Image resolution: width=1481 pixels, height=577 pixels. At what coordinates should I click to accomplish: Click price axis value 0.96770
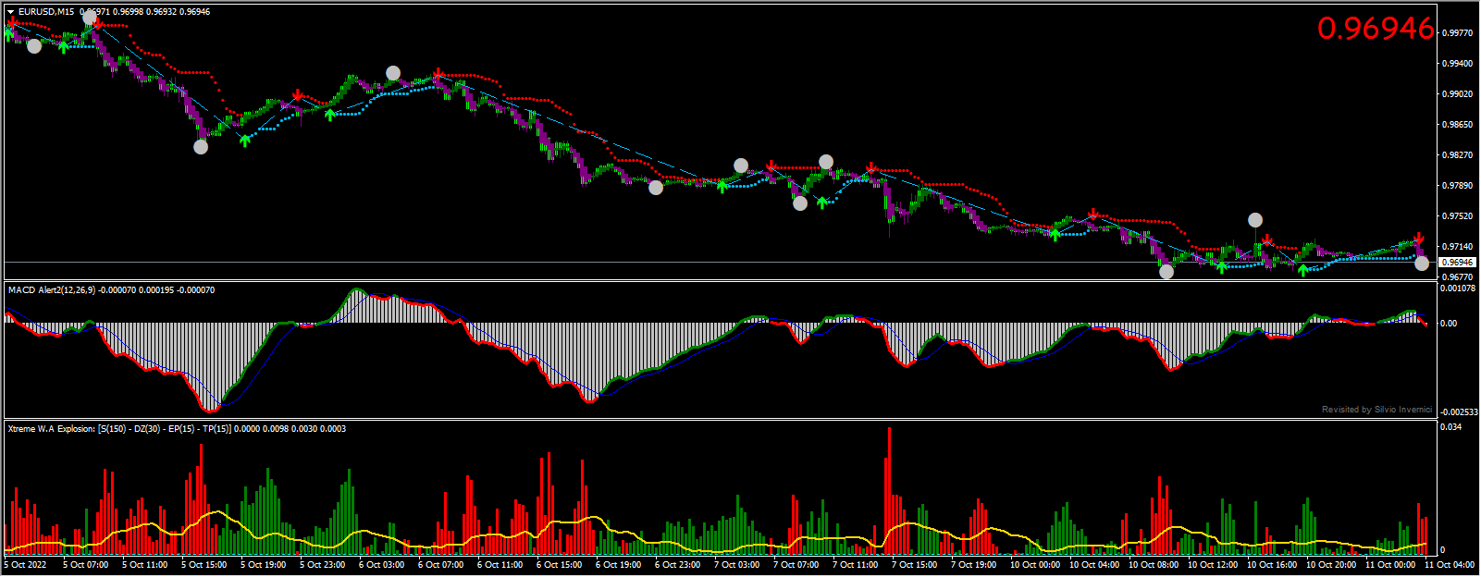pos(1457,276)
